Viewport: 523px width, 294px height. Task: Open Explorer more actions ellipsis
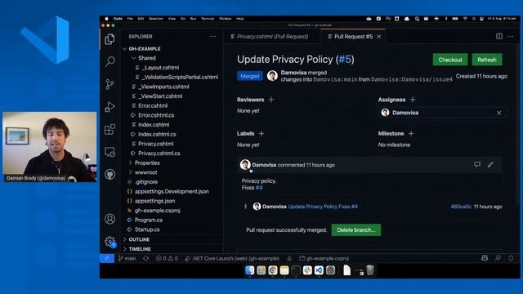pyautogui.click(x=212, y=36)
